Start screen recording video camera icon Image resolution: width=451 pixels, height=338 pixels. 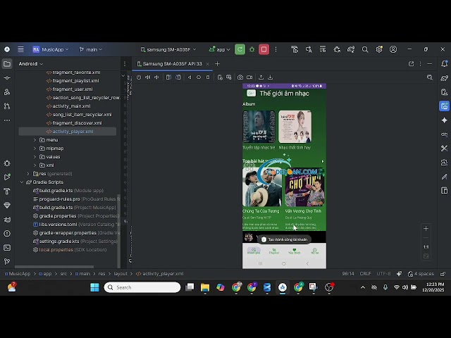tap(249, 77)
